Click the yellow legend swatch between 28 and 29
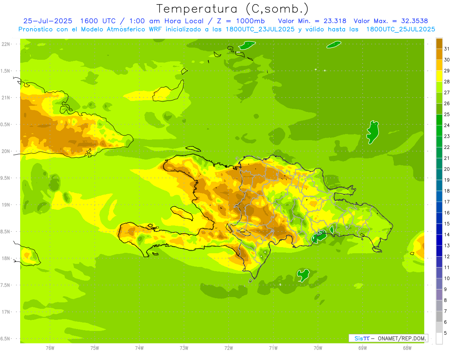 coord(439,76)
